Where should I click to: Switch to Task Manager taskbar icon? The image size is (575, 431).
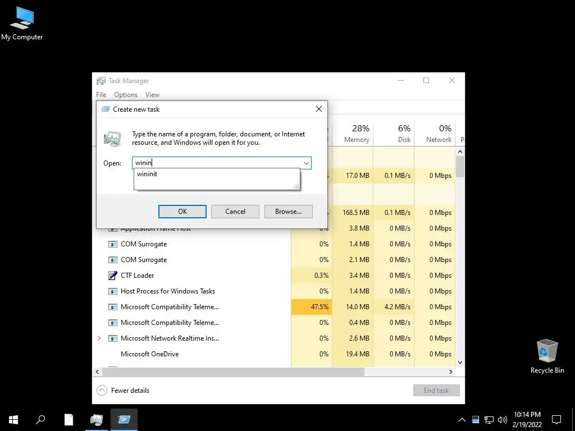click(x=97, y=420)
